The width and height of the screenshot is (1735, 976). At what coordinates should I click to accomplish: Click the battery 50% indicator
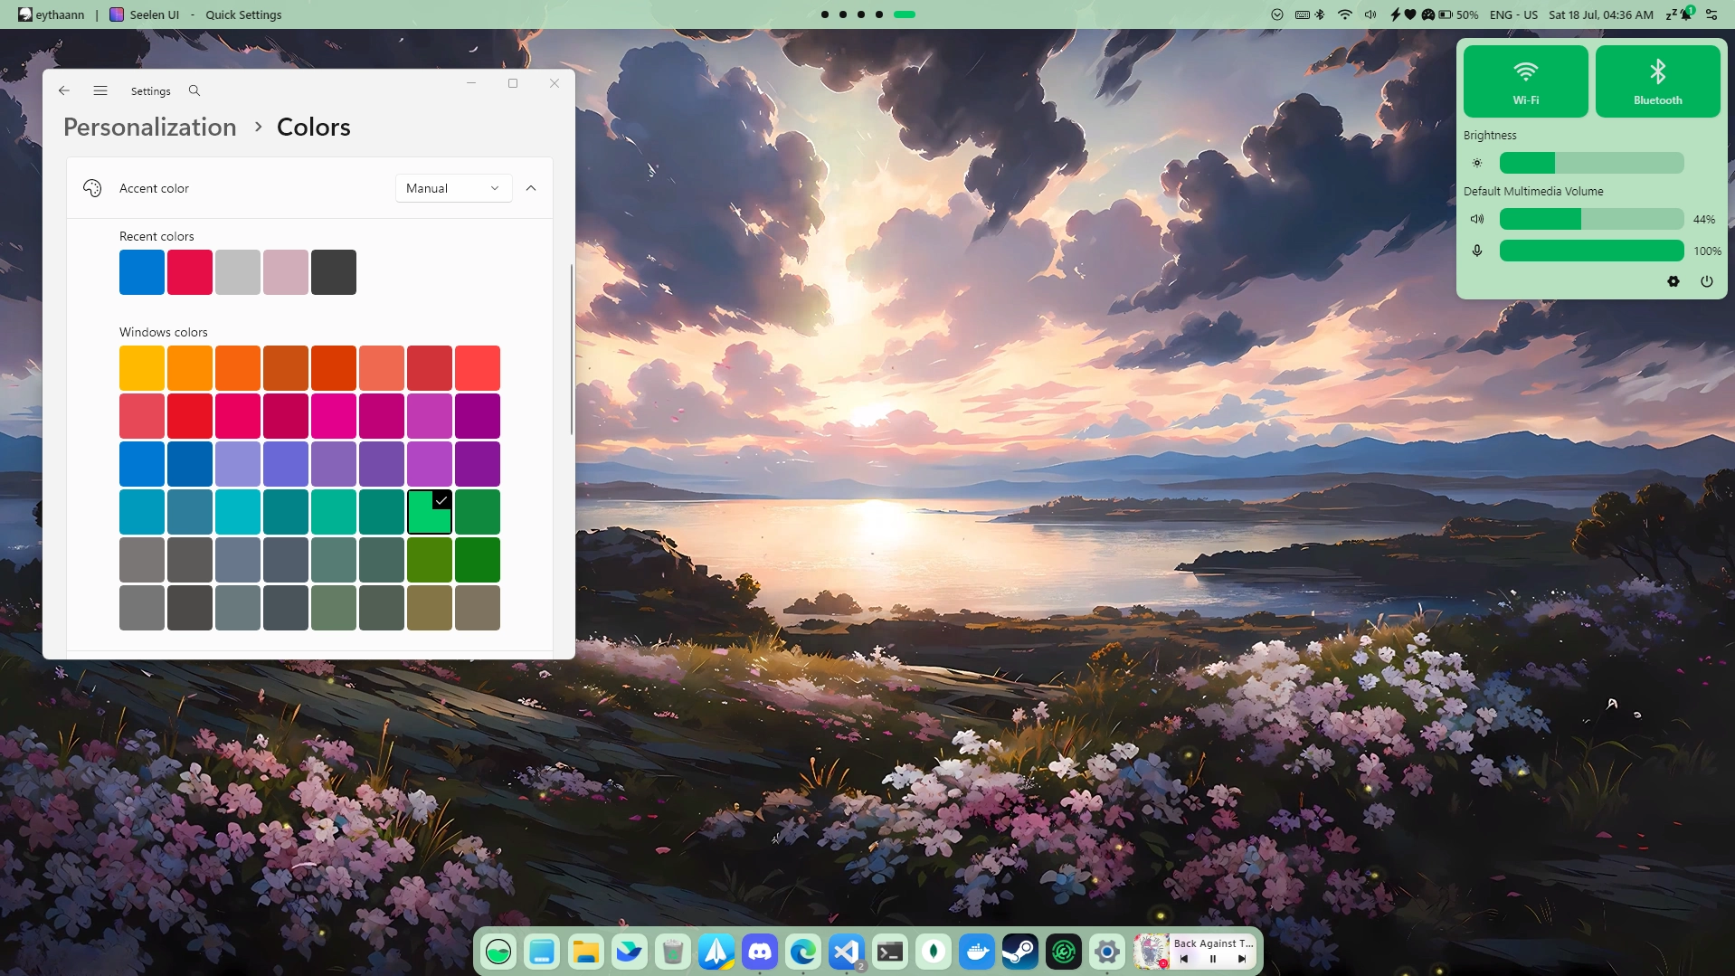[1458, 14]
